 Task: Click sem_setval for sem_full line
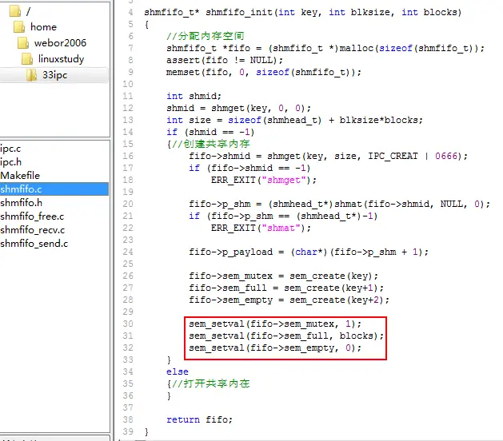coord(286,336)
